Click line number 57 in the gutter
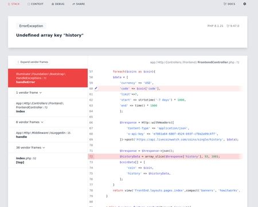Screen dimensions: 258x207 pyautogui.click(x=91, y=71)
